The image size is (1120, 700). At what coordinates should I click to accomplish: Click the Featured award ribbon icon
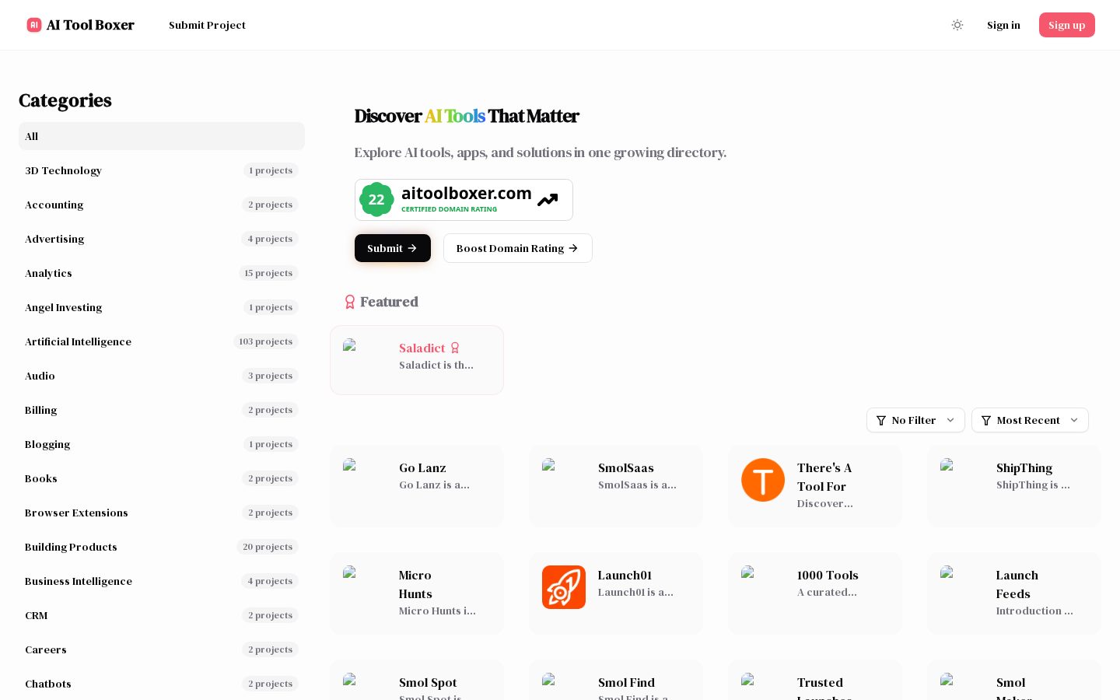coord(350,302)
